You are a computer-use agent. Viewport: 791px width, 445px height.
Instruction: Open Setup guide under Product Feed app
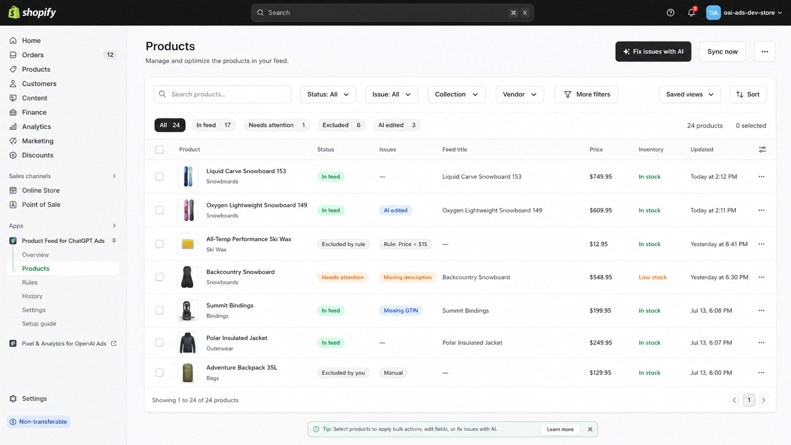tap(39, 323)
